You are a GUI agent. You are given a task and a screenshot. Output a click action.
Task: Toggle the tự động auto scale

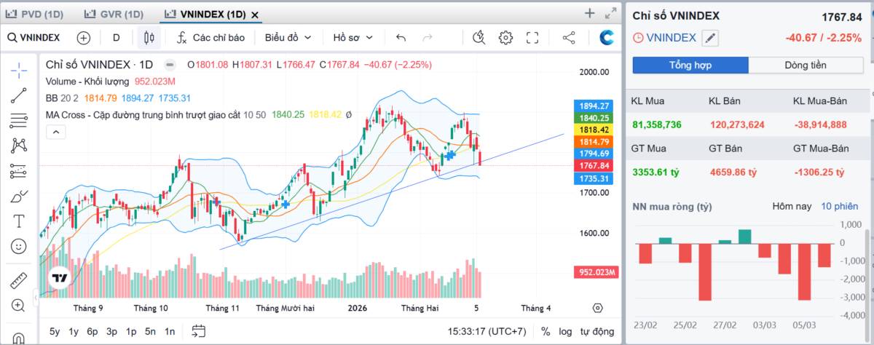[597, 331]
